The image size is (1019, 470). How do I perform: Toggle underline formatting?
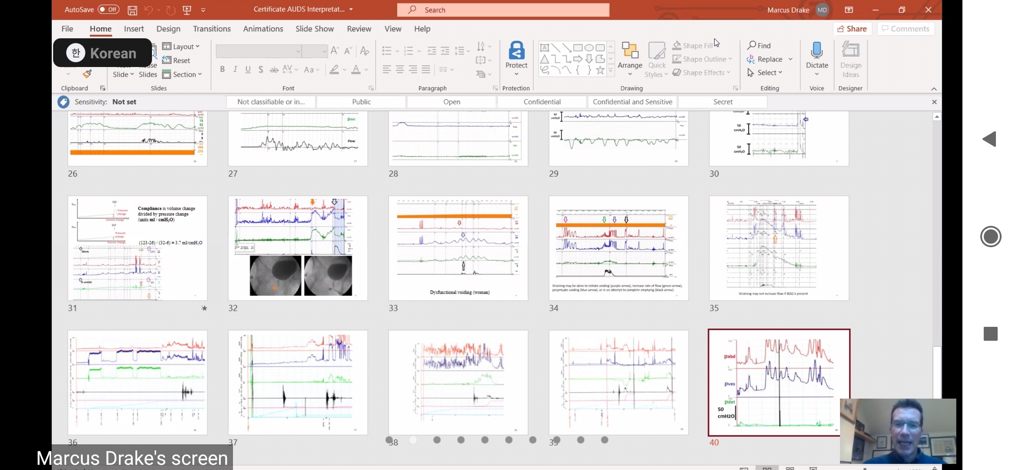(248, 69)
